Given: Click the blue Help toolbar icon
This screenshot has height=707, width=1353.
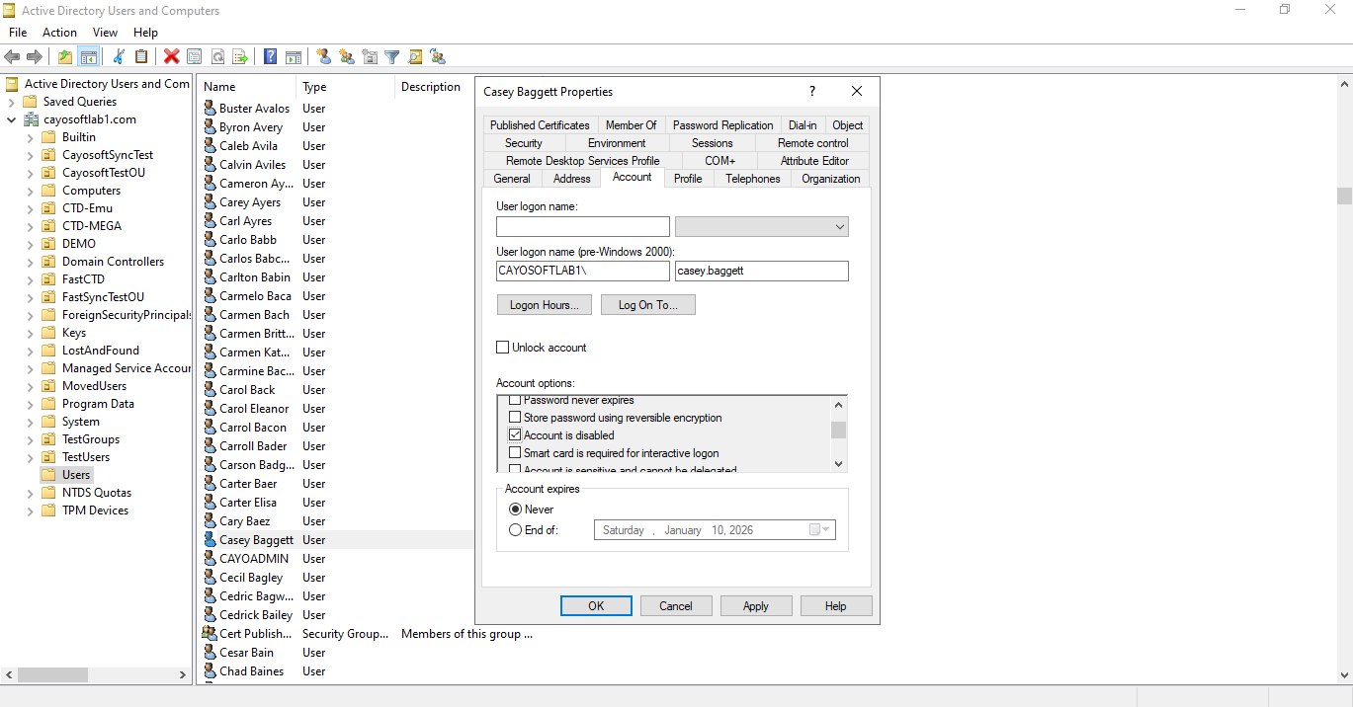Looking at the screenshot, I should [270, 57].
